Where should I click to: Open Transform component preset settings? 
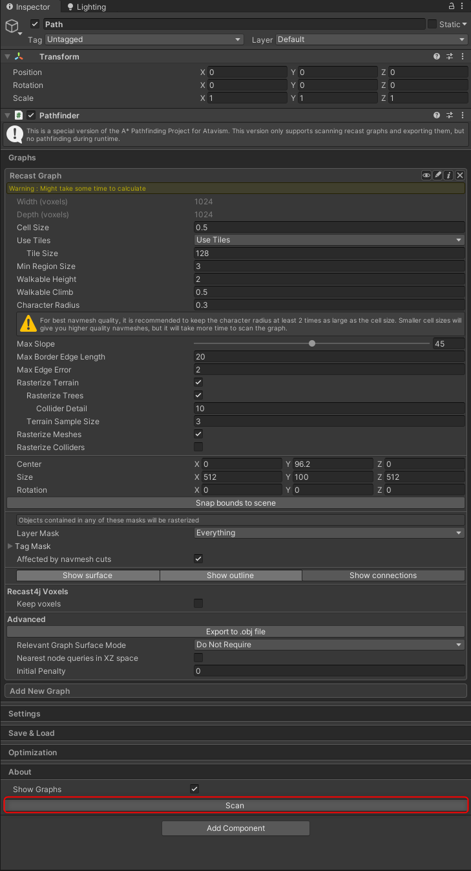(x=450, y=57)
